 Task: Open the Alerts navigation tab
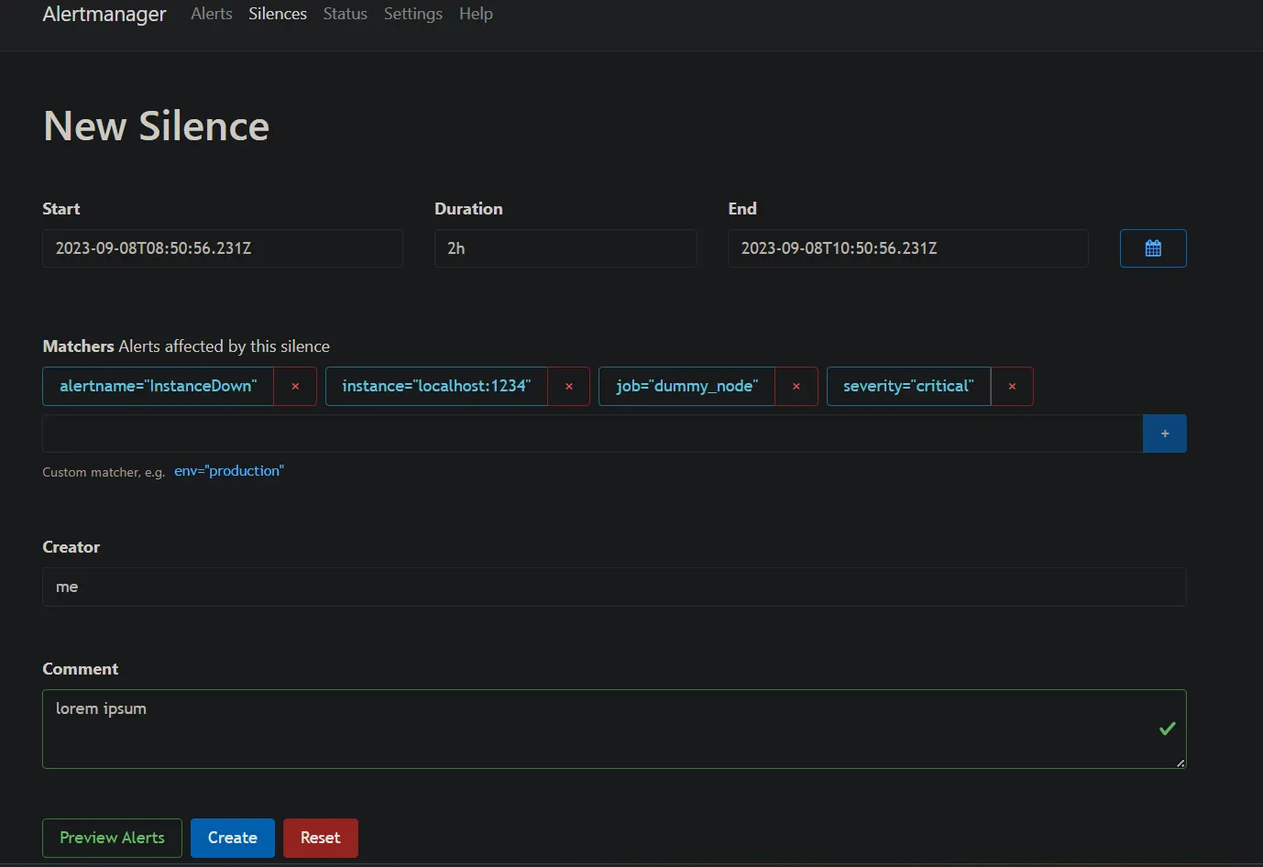tap(212, 14)
